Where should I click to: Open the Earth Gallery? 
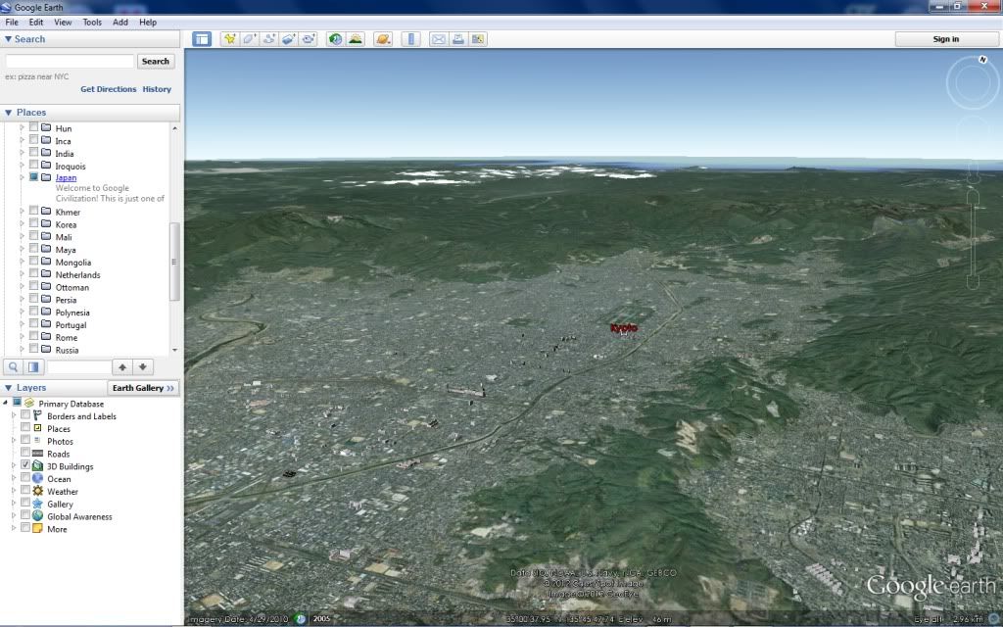pyautogui.click(x=143, y=388)
